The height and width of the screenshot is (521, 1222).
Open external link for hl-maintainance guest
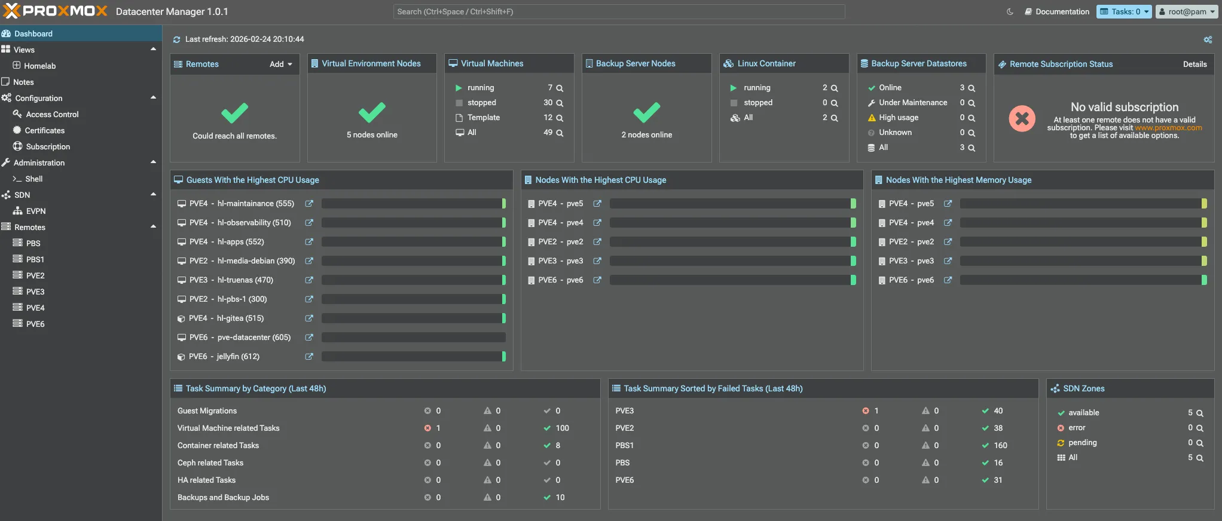coord(309,204)
